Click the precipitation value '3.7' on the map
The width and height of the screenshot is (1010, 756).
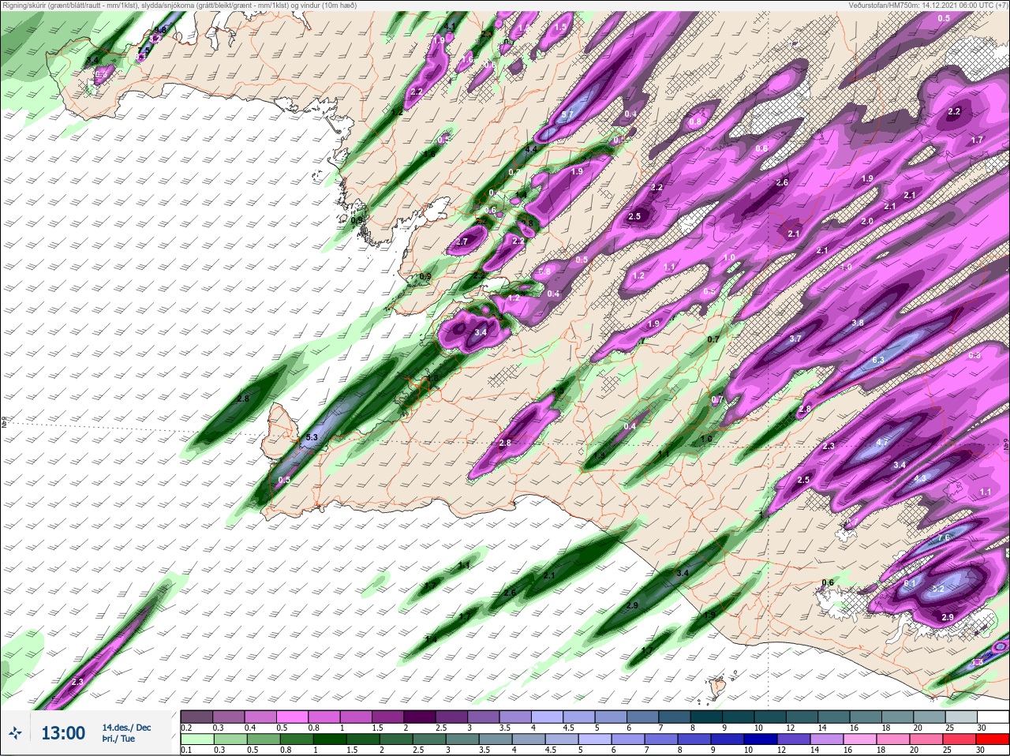[x=795, y=339]
